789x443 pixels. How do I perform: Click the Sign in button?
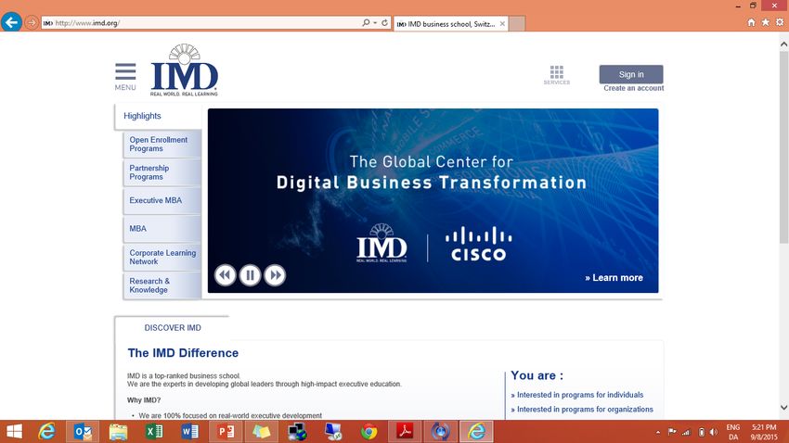(x=631, y=74)
